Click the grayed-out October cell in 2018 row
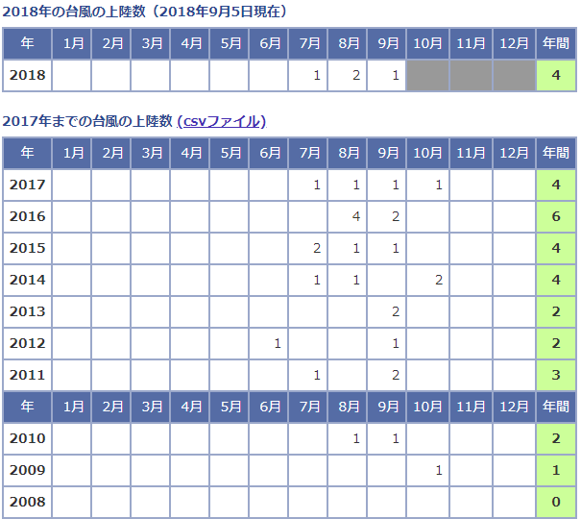The width and height of the screenshot is (581, 519). [428, 75]
